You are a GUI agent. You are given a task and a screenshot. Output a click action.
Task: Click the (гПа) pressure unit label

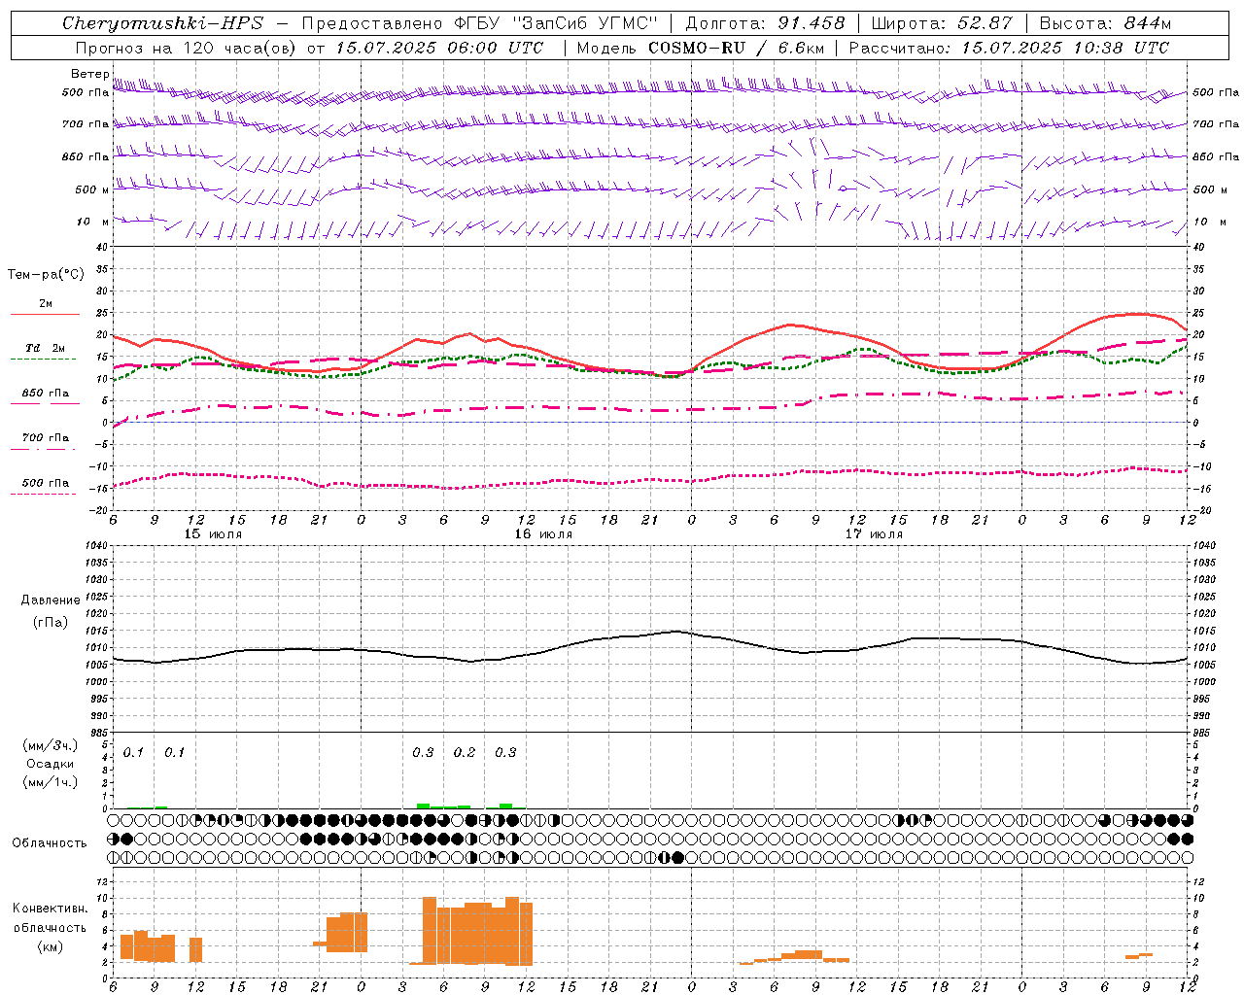(51, 622)
